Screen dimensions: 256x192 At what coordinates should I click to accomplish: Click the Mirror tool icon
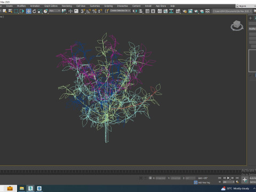click(x=135, y=11)
